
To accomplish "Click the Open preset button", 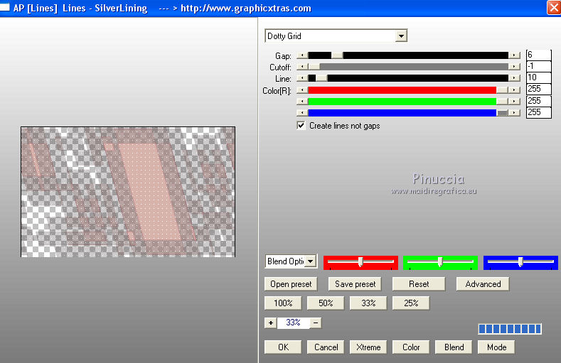I will [x=291, y=284].
